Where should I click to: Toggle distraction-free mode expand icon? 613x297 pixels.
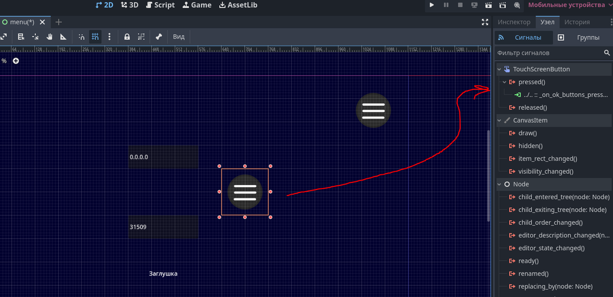pos(485,22)
